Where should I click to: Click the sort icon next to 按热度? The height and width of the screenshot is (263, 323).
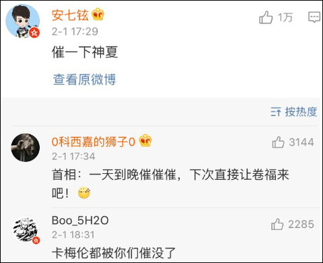[x=276, y=111]
